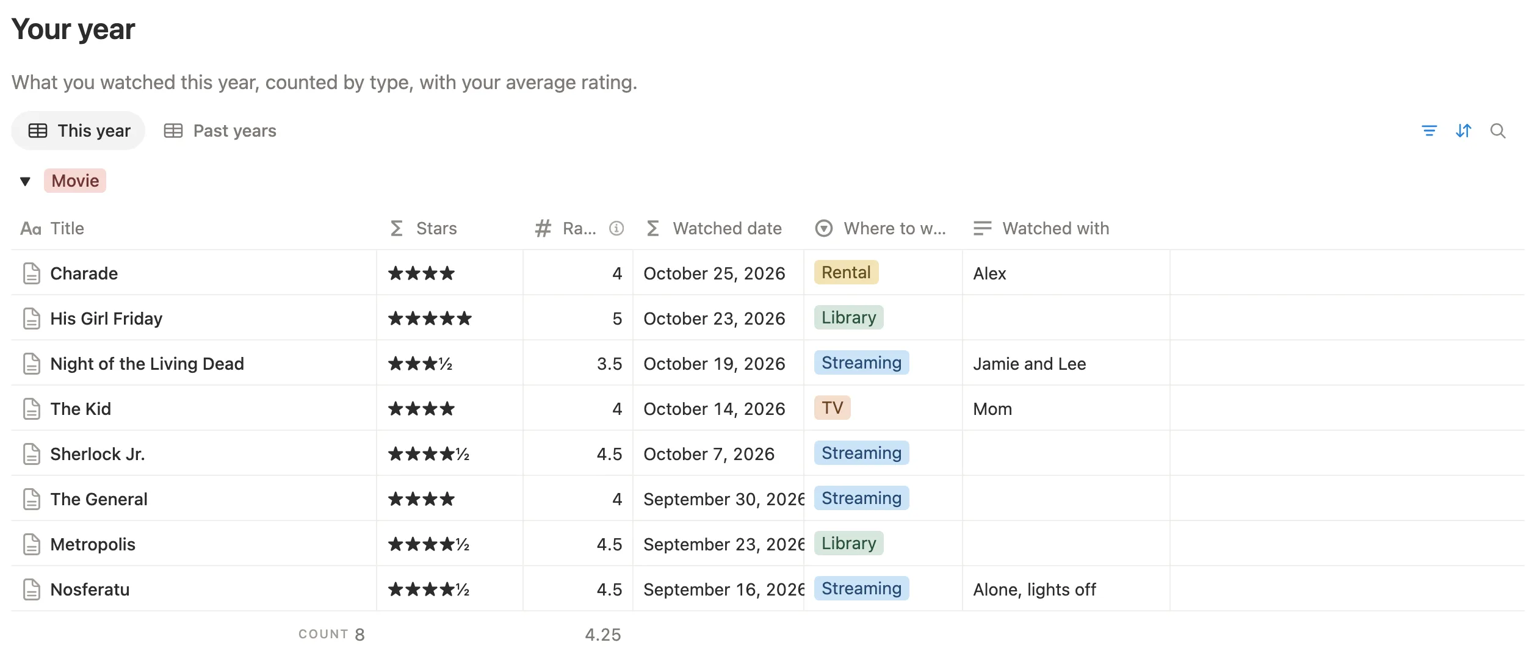Open the Watched with column header

(x=1066, y=228)
